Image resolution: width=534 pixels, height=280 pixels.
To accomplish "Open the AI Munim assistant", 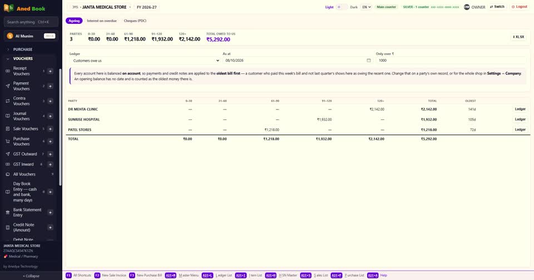I will [x=31, y=36].
